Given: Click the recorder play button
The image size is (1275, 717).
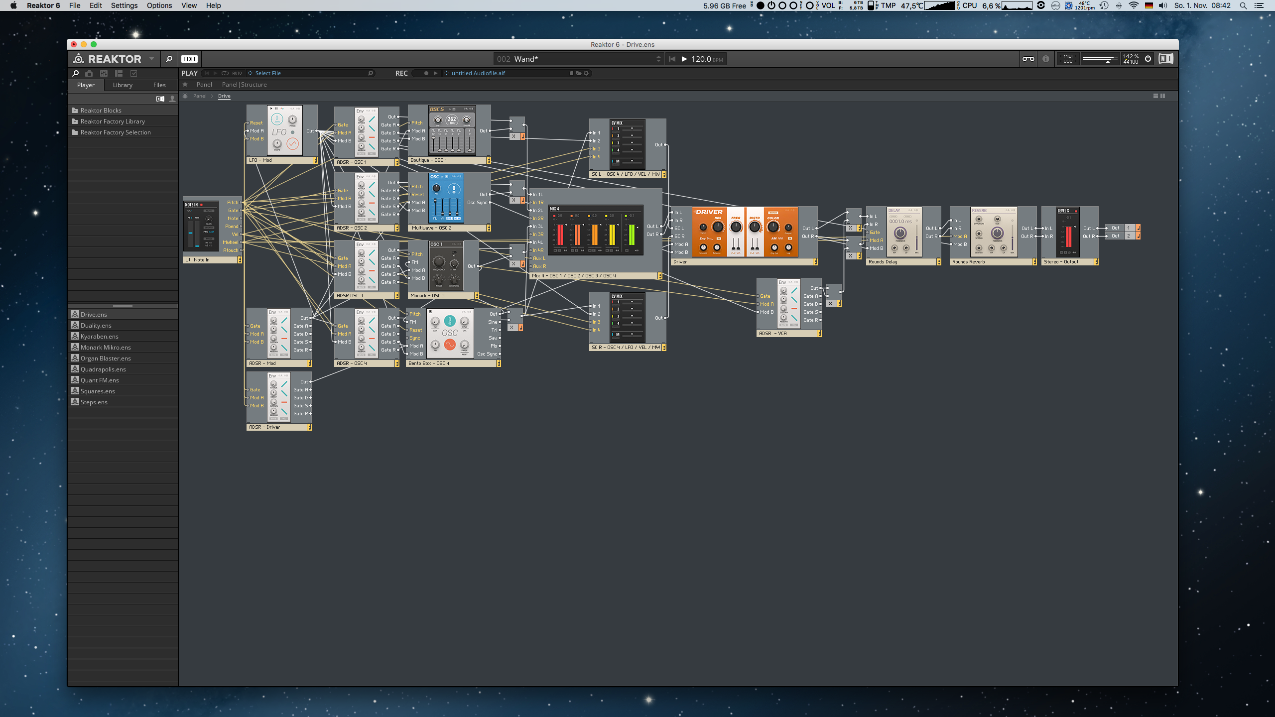Looking at the screenshot, I should point(436,73).
